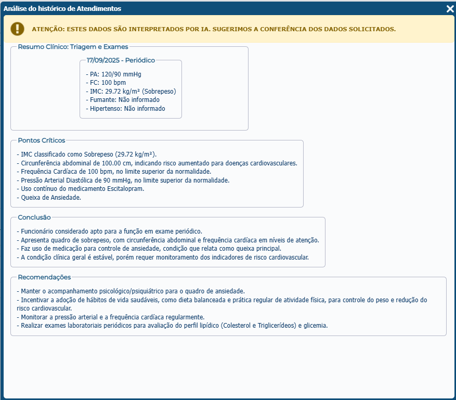Click the 'Conclusão' section heading
Image resolution: width=456 pixels, height=400 pixels.
(x=34, y=217)
